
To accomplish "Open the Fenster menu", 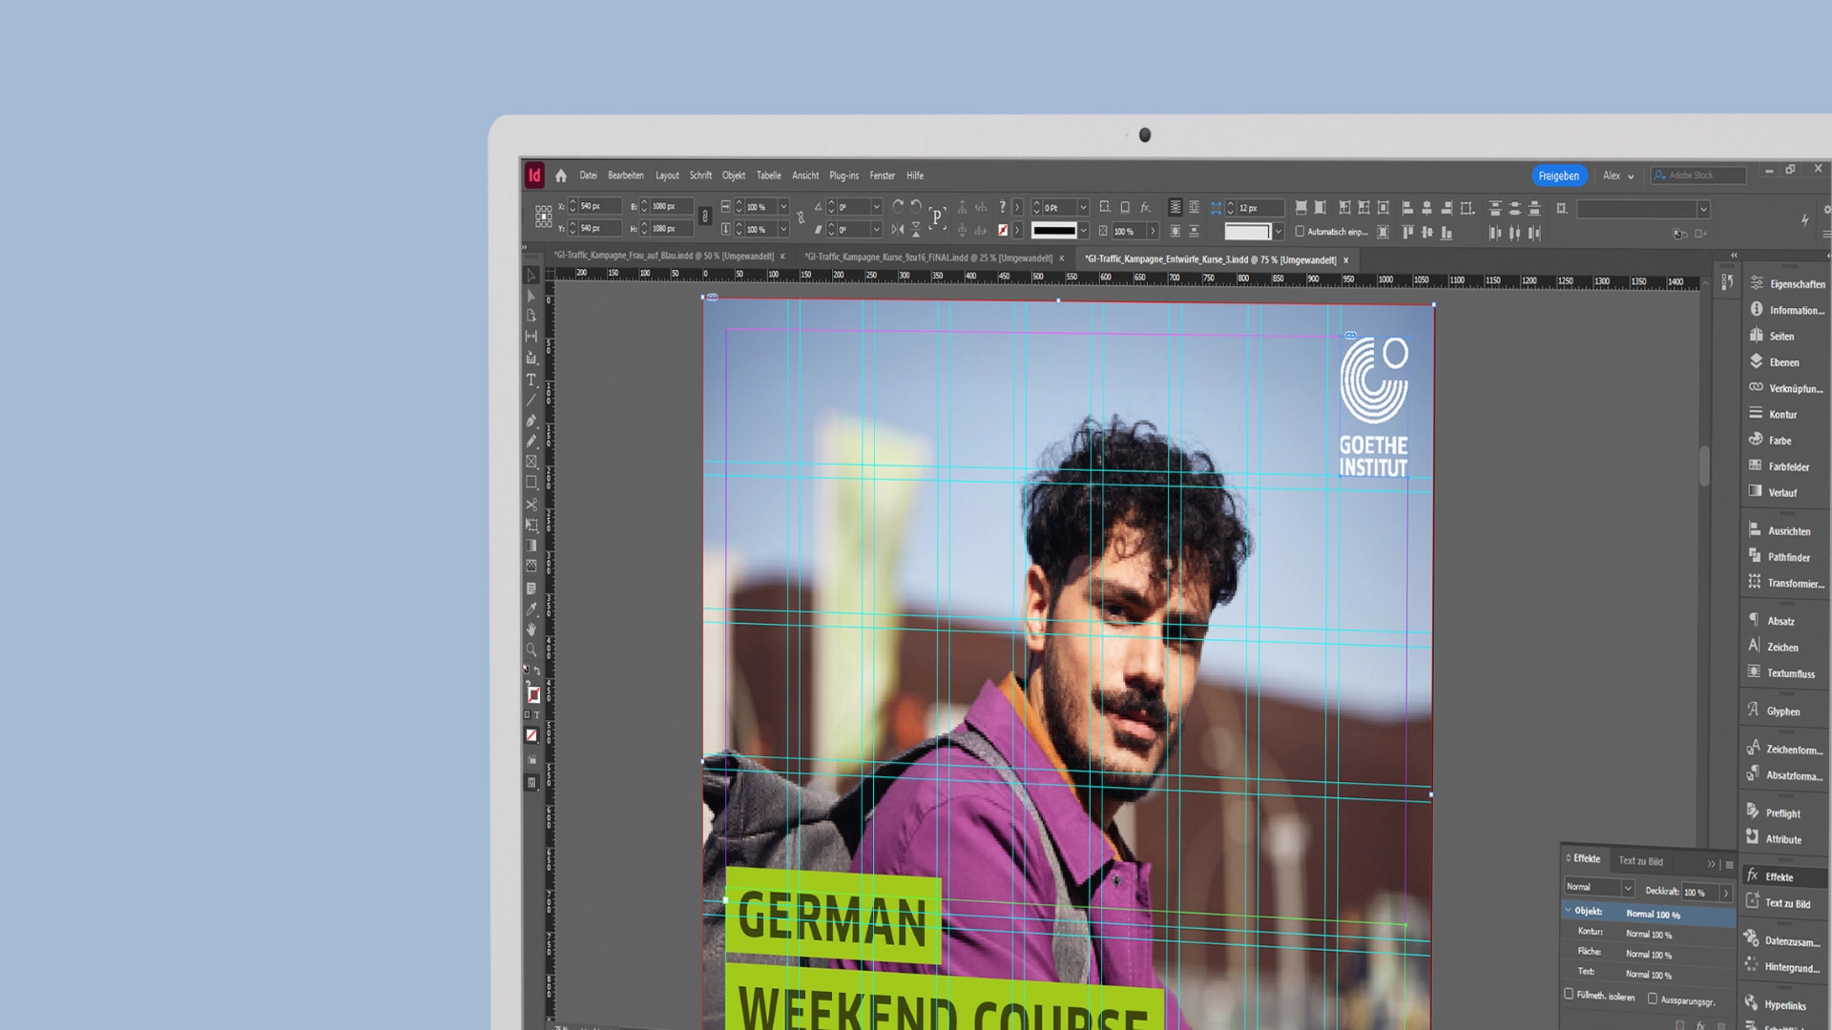I will pyautogui.click(x=883, y=175).
